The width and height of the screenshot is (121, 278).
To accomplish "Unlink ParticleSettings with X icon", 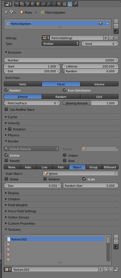I will (x=116, y=38).
